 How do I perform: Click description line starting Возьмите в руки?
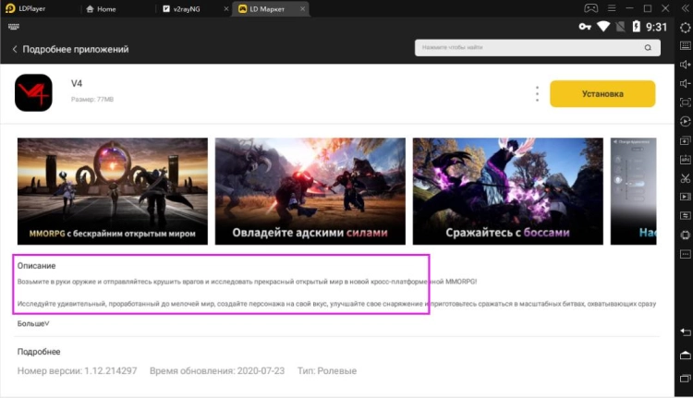pos(247,282)
